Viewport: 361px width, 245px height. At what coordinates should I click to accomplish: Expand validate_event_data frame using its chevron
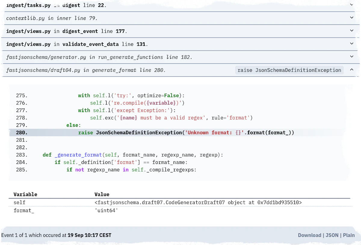tap(351, 44)
